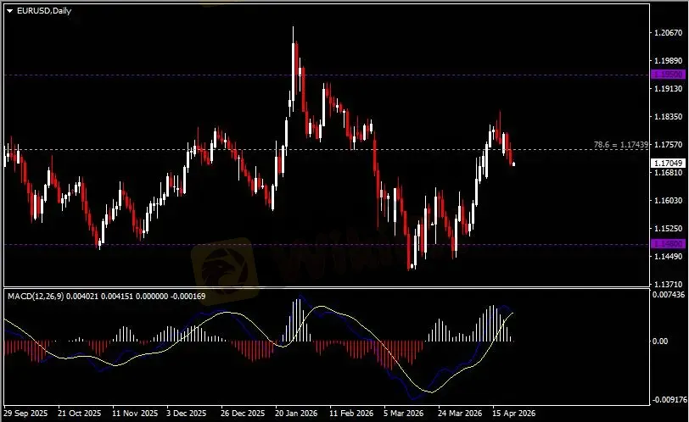The height and width of the screenshot is (422, 689).
Task: Click the latest candle on the price chart
Action: [513, 164]
